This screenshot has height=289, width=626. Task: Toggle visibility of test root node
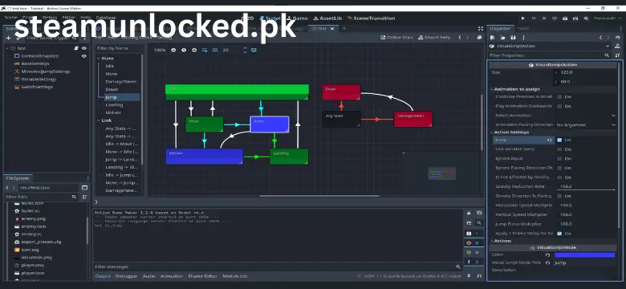pos(84,48)
